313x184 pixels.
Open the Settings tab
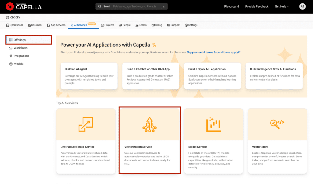point(191,25)
